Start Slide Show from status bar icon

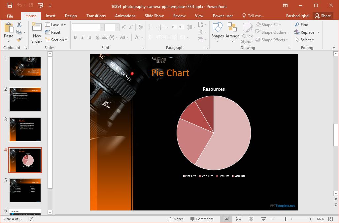[263, 219]
